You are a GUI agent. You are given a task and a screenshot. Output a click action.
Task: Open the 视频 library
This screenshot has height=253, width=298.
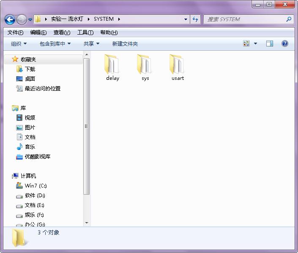[x=30, y=118]
